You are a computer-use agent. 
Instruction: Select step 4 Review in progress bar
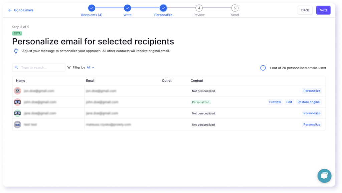click(x=199, y=8)
